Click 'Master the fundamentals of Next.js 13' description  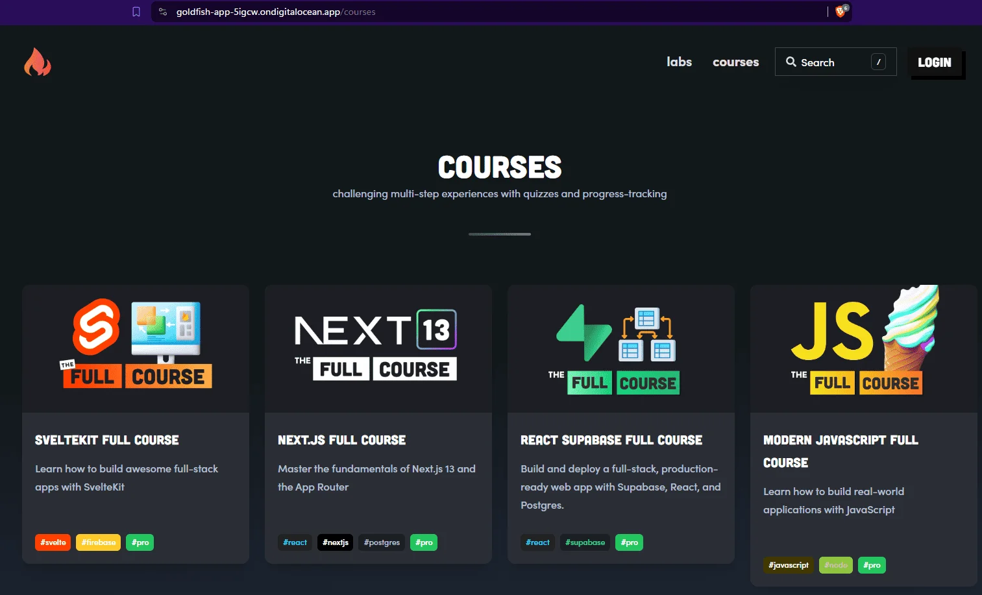376,478
